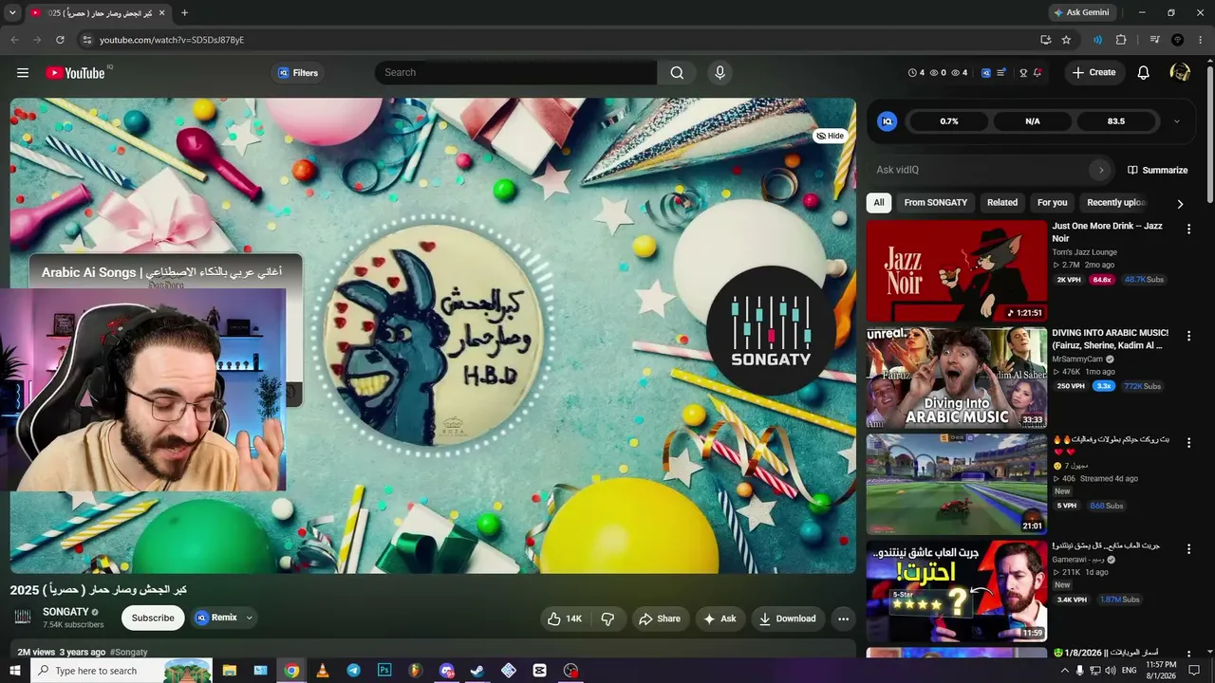Open the Create menu
This screenshot has width=1215, height=683.
click(1094, 73)
